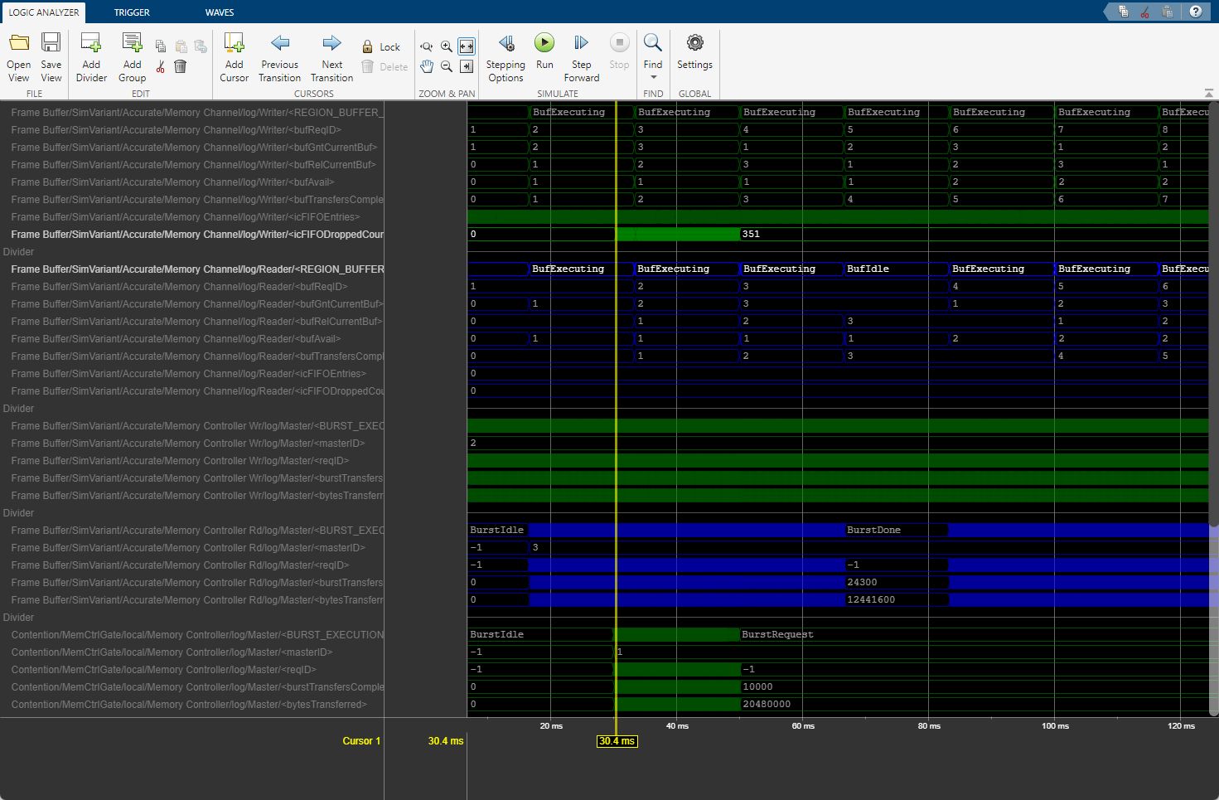Toggle the zoom in time tool
This screenshot has height=800, width=1219.
point(427,47)
